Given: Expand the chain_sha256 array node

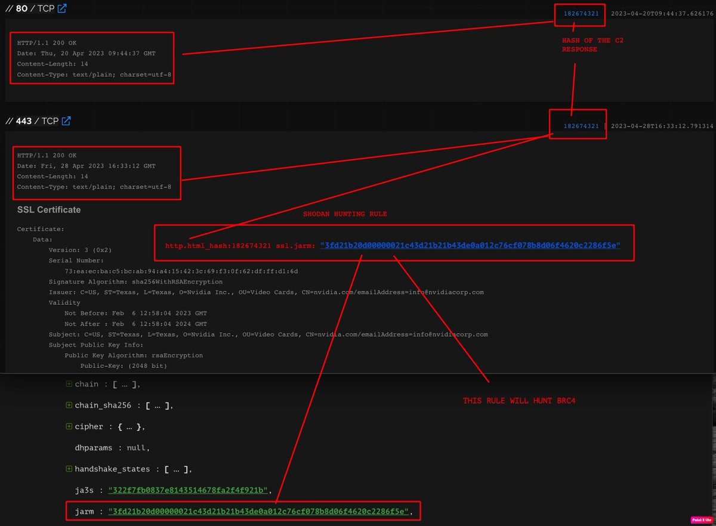Looking at the screenshot, I should click(x=69, y=406).
